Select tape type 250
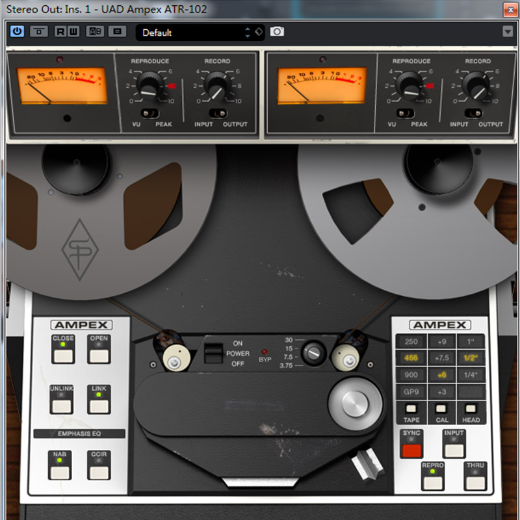520x520 pixels. point(411,342)
